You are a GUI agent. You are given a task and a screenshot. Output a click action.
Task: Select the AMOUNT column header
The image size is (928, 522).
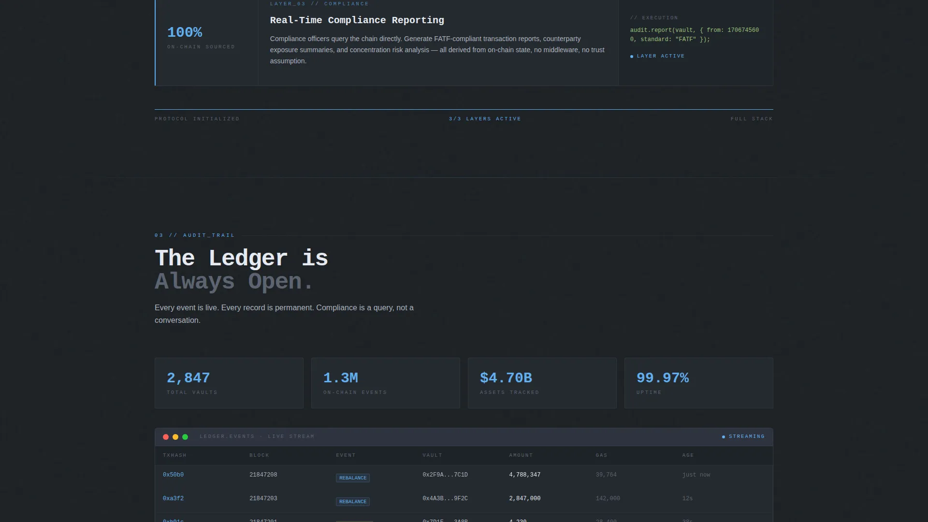coord(521,455)
